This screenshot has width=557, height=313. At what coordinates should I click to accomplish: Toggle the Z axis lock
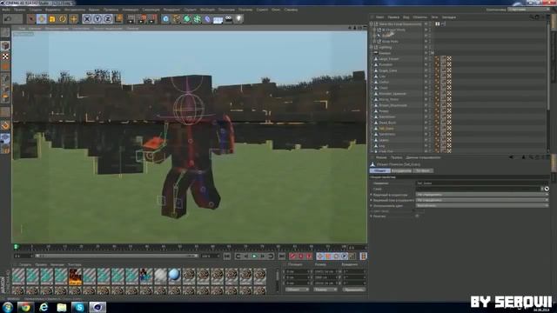tap(108, 19)
